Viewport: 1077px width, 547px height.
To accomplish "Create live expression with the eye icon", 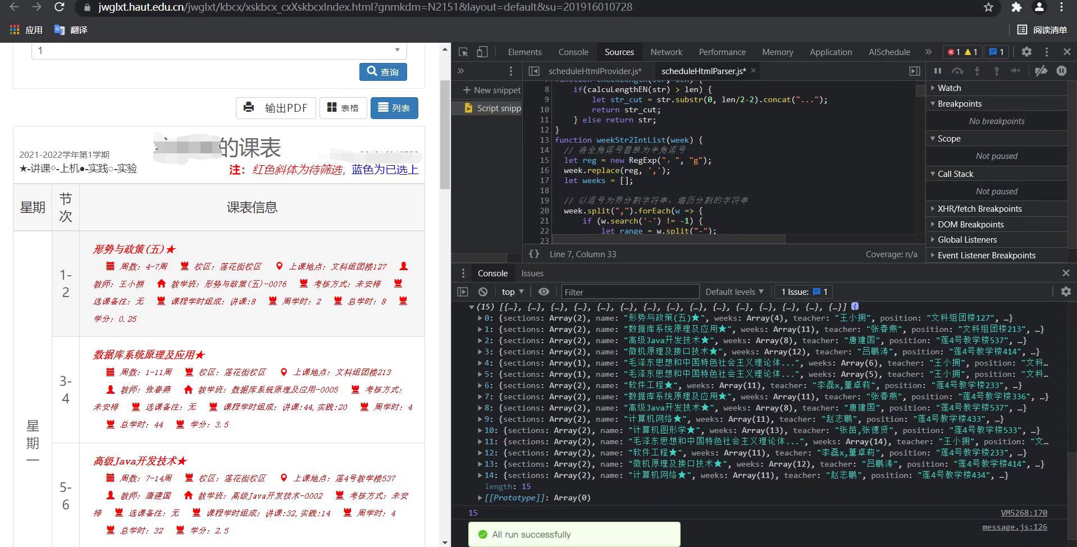I will 544,292.
